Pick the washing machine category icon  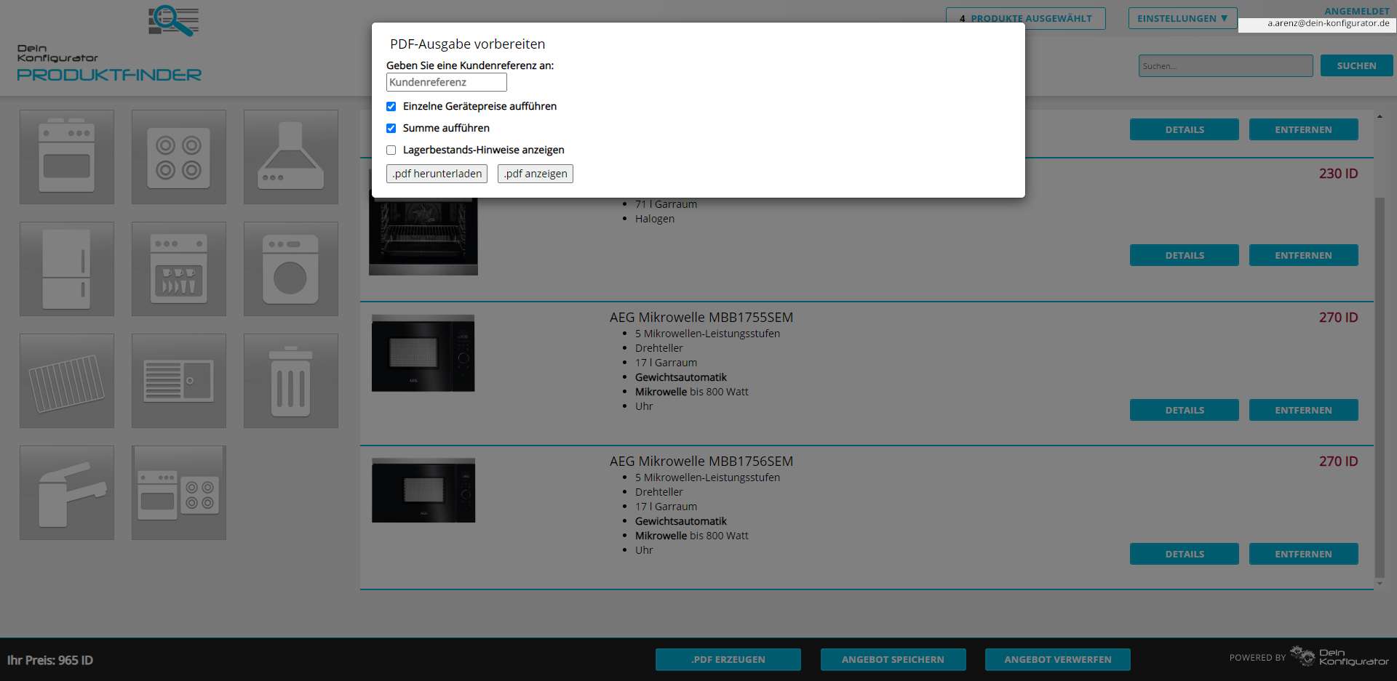tap(291, 269)
